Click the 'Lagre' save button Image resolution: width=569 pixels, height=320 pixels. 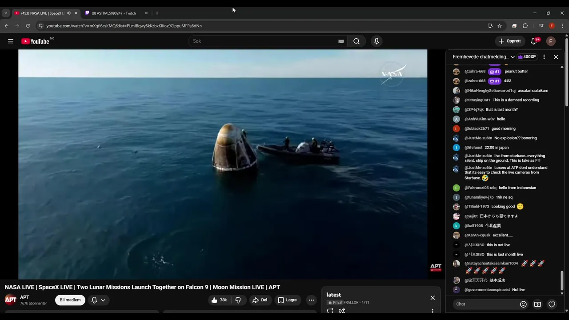(287, 300)
